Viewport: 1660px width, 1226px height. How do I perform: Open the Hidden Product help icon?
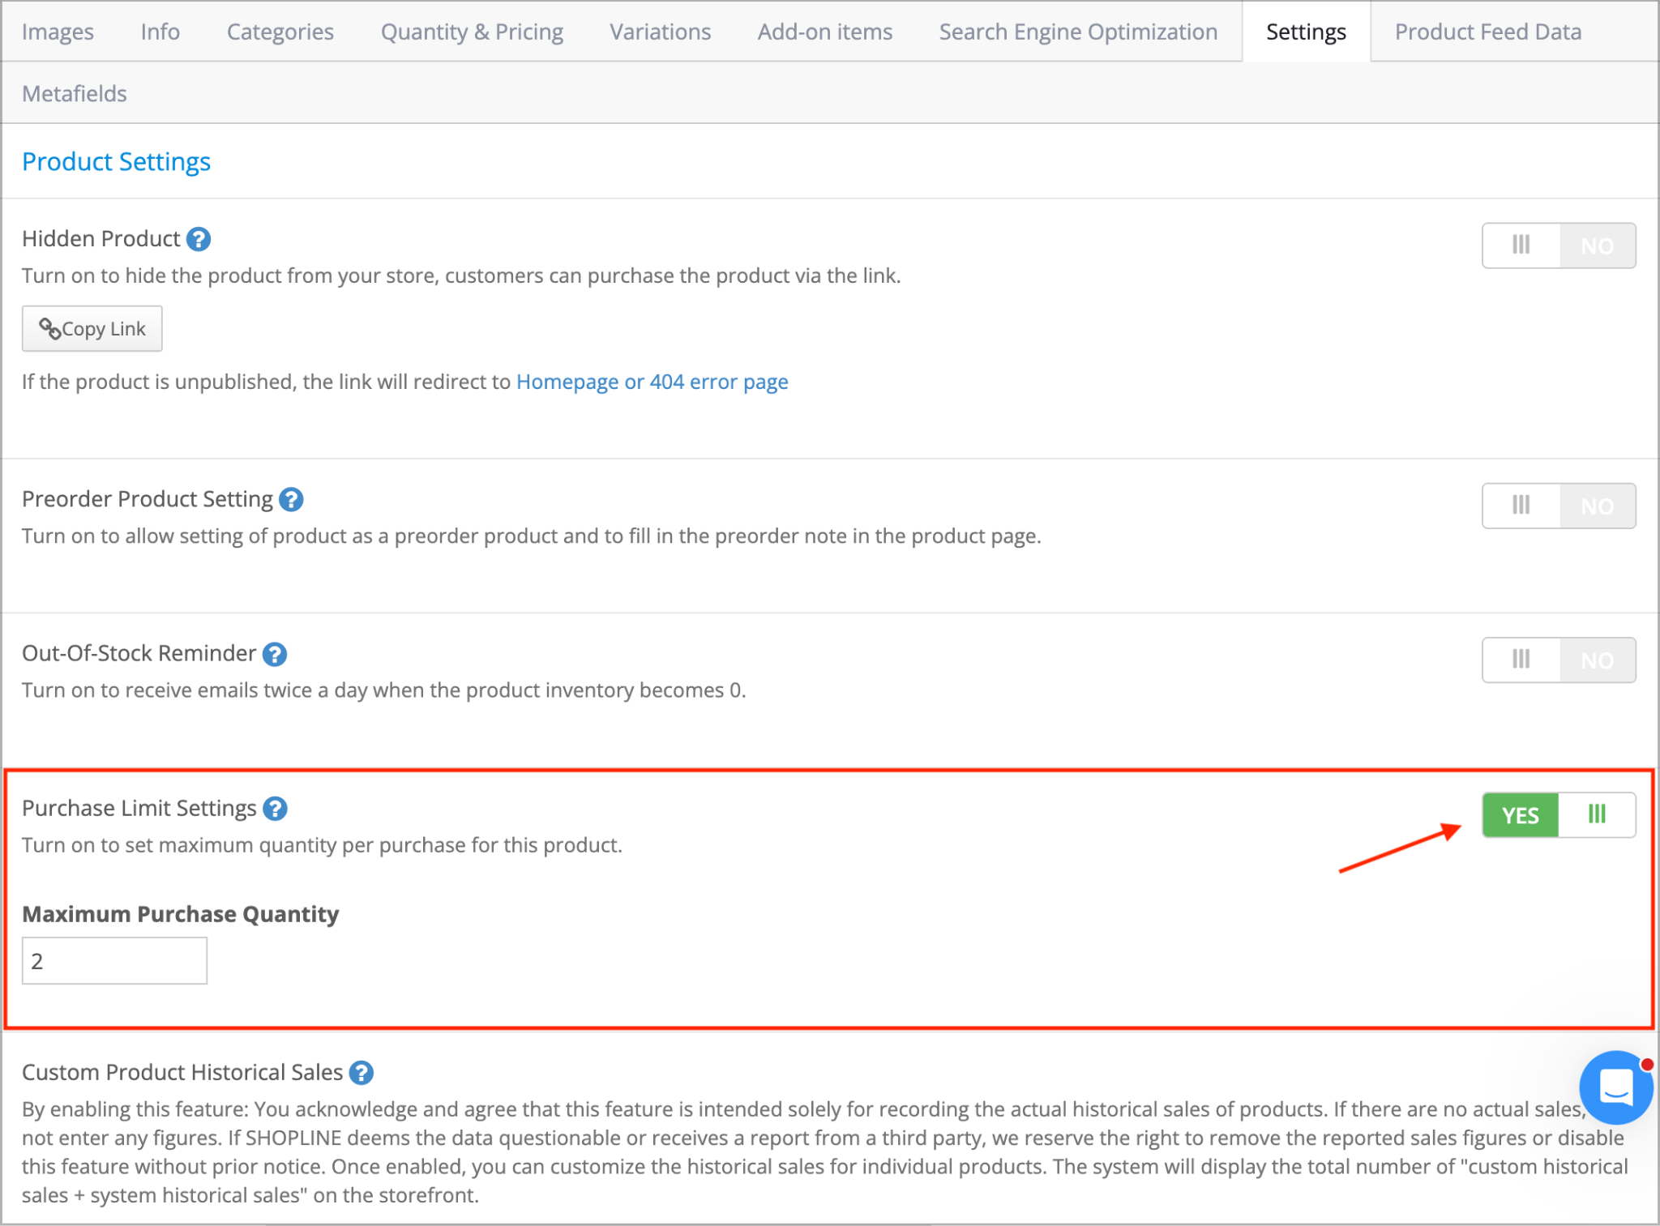point(199,239)
